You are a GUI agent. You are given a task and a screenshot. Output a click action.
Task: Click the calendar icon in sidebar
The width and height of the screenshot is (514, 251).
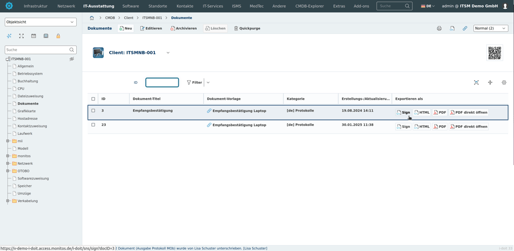point(33,36)
